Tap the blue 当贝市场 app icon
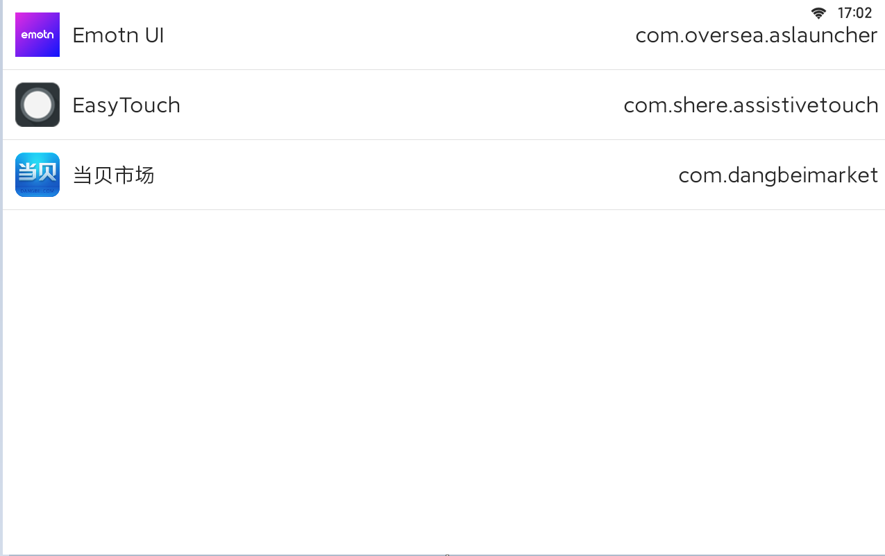 point(37,175)
